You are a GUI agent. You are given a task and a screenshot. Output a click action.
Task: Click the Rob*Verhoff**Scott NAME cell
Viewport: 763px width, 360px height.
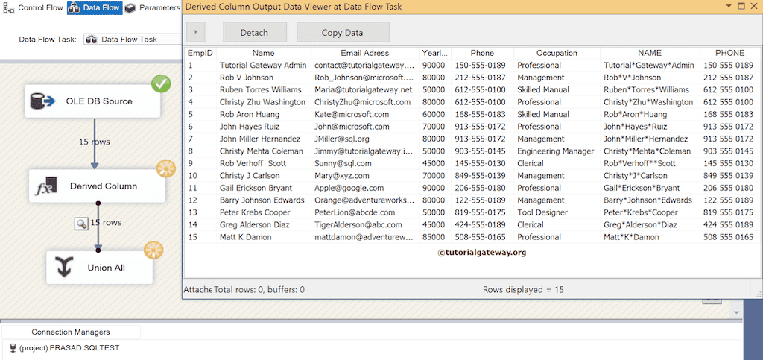tap(650, 163)
